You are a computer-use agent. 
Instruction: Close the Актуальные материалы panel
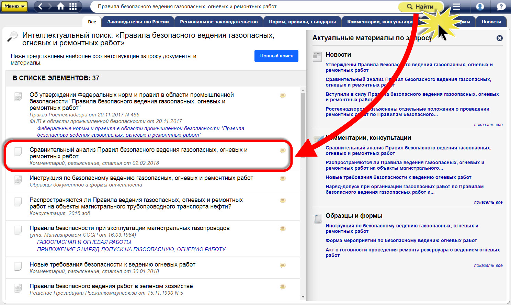click(500, 38)
